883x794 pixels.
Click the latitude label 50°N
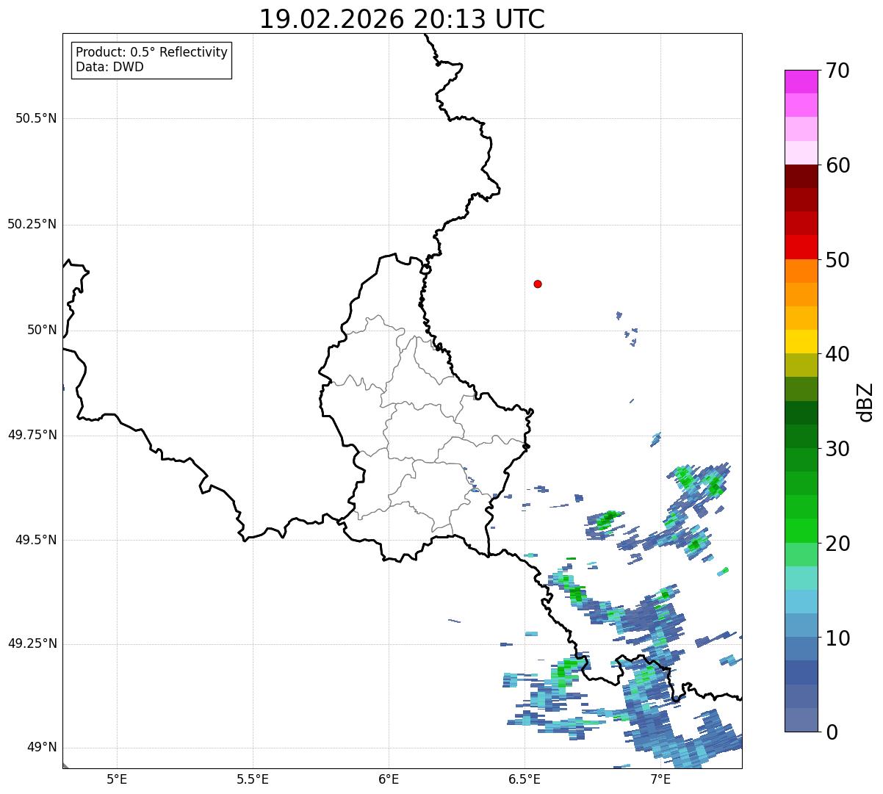42,330
